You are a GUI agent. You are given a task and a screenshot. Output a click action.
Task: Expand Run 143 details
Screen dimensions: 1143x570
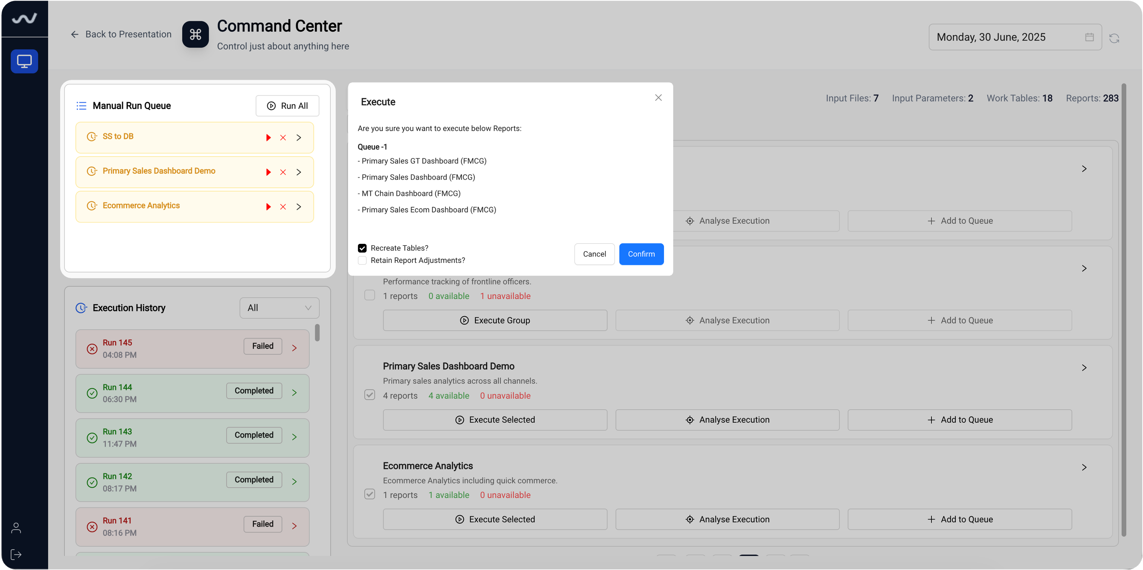[x=294, y=436]
